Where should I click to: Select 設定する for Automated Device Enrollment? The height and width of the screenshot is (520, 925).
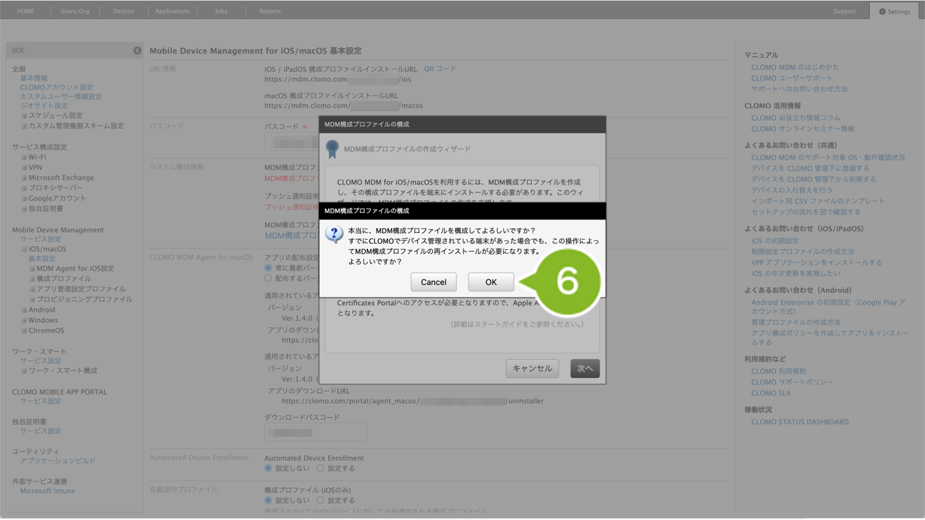tap(320, 468)
